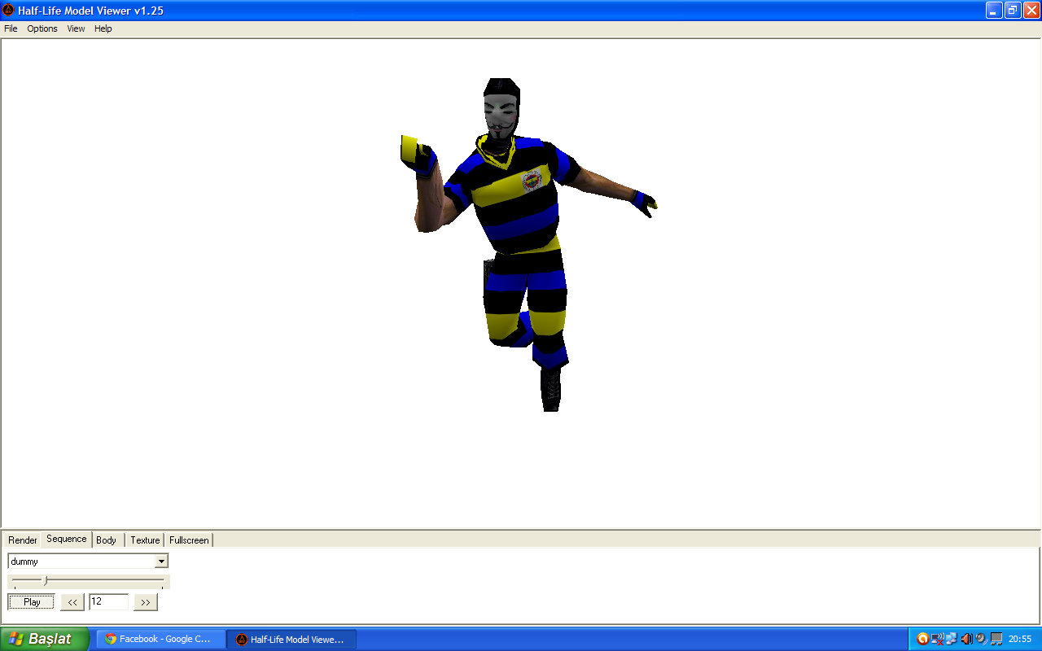Click the Half-Life Model Viewer title bar icon
The image size is (1042, 651).
coord(9,10)
